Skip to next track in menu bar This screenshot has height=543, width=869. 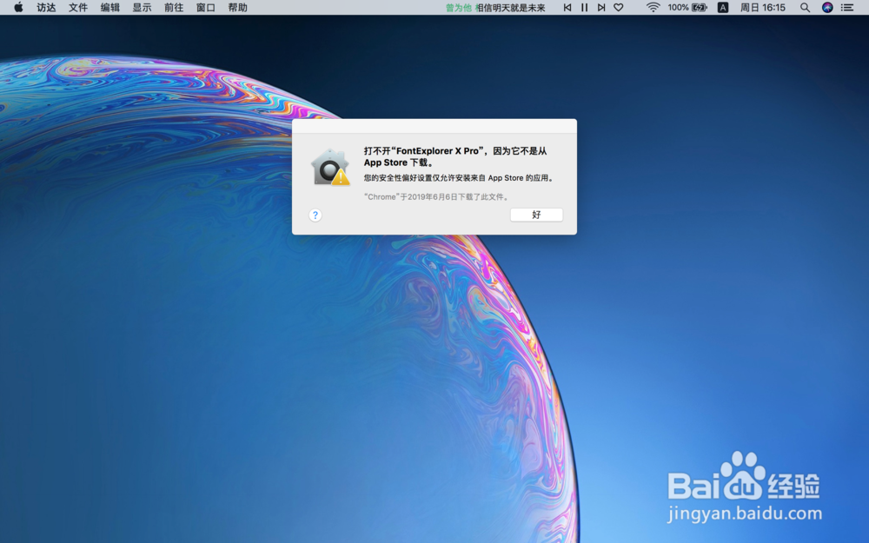coord(601,7)
